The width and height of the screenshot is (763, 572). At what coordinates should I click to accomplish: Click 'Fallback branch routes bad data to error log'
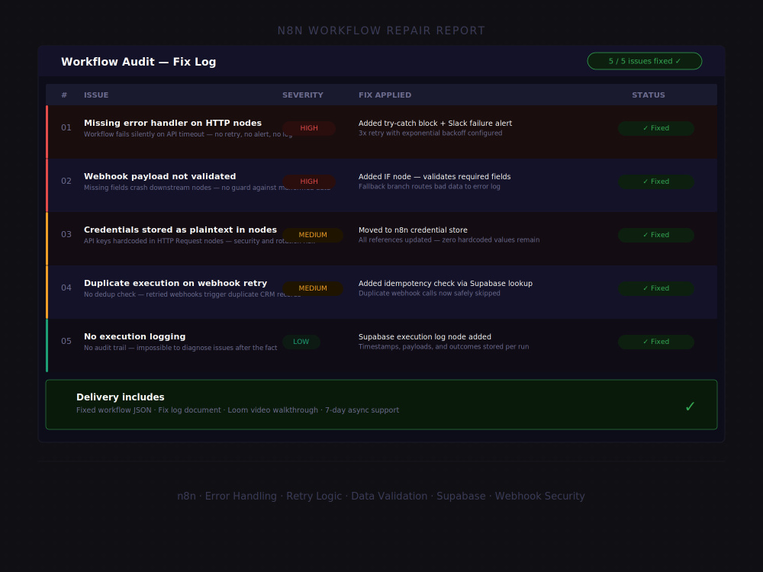(x=429, y=187)
